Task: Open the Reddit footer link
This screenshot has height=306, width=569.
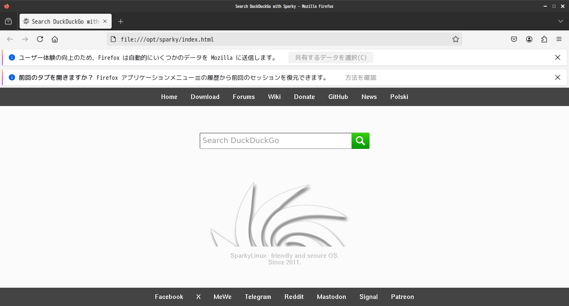Action: pyautogui.click(x=294, y=297)
